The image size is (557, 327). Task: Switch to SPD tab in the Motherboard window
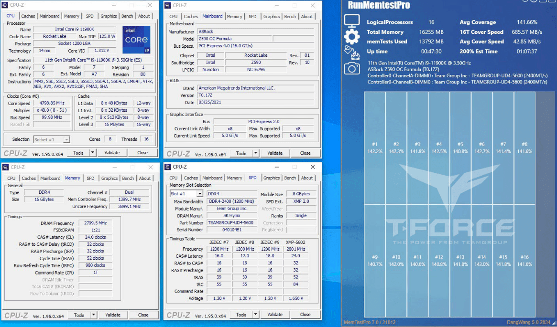click(252, 16)
